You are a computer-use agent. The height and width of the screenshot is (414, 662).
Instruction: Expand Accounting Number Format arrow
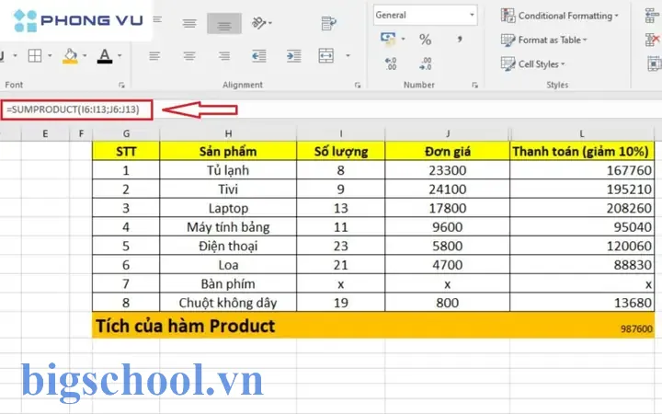click(x=404, y=39)
